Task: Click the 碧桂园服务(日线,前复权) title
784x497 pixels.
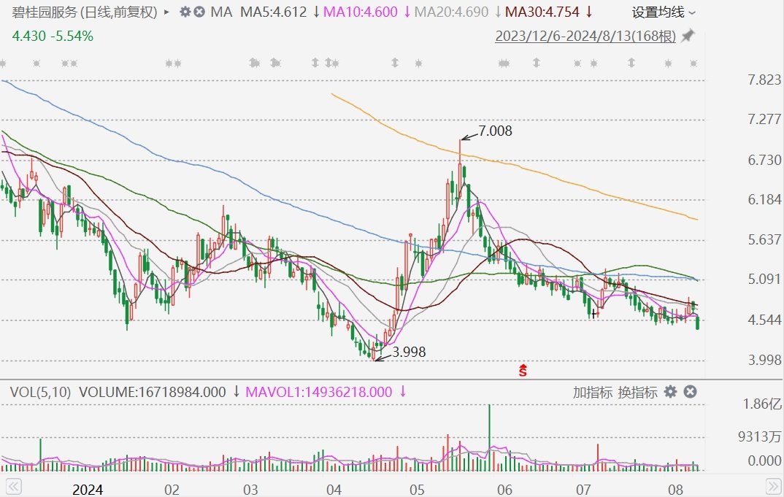Action: [85, 12]
